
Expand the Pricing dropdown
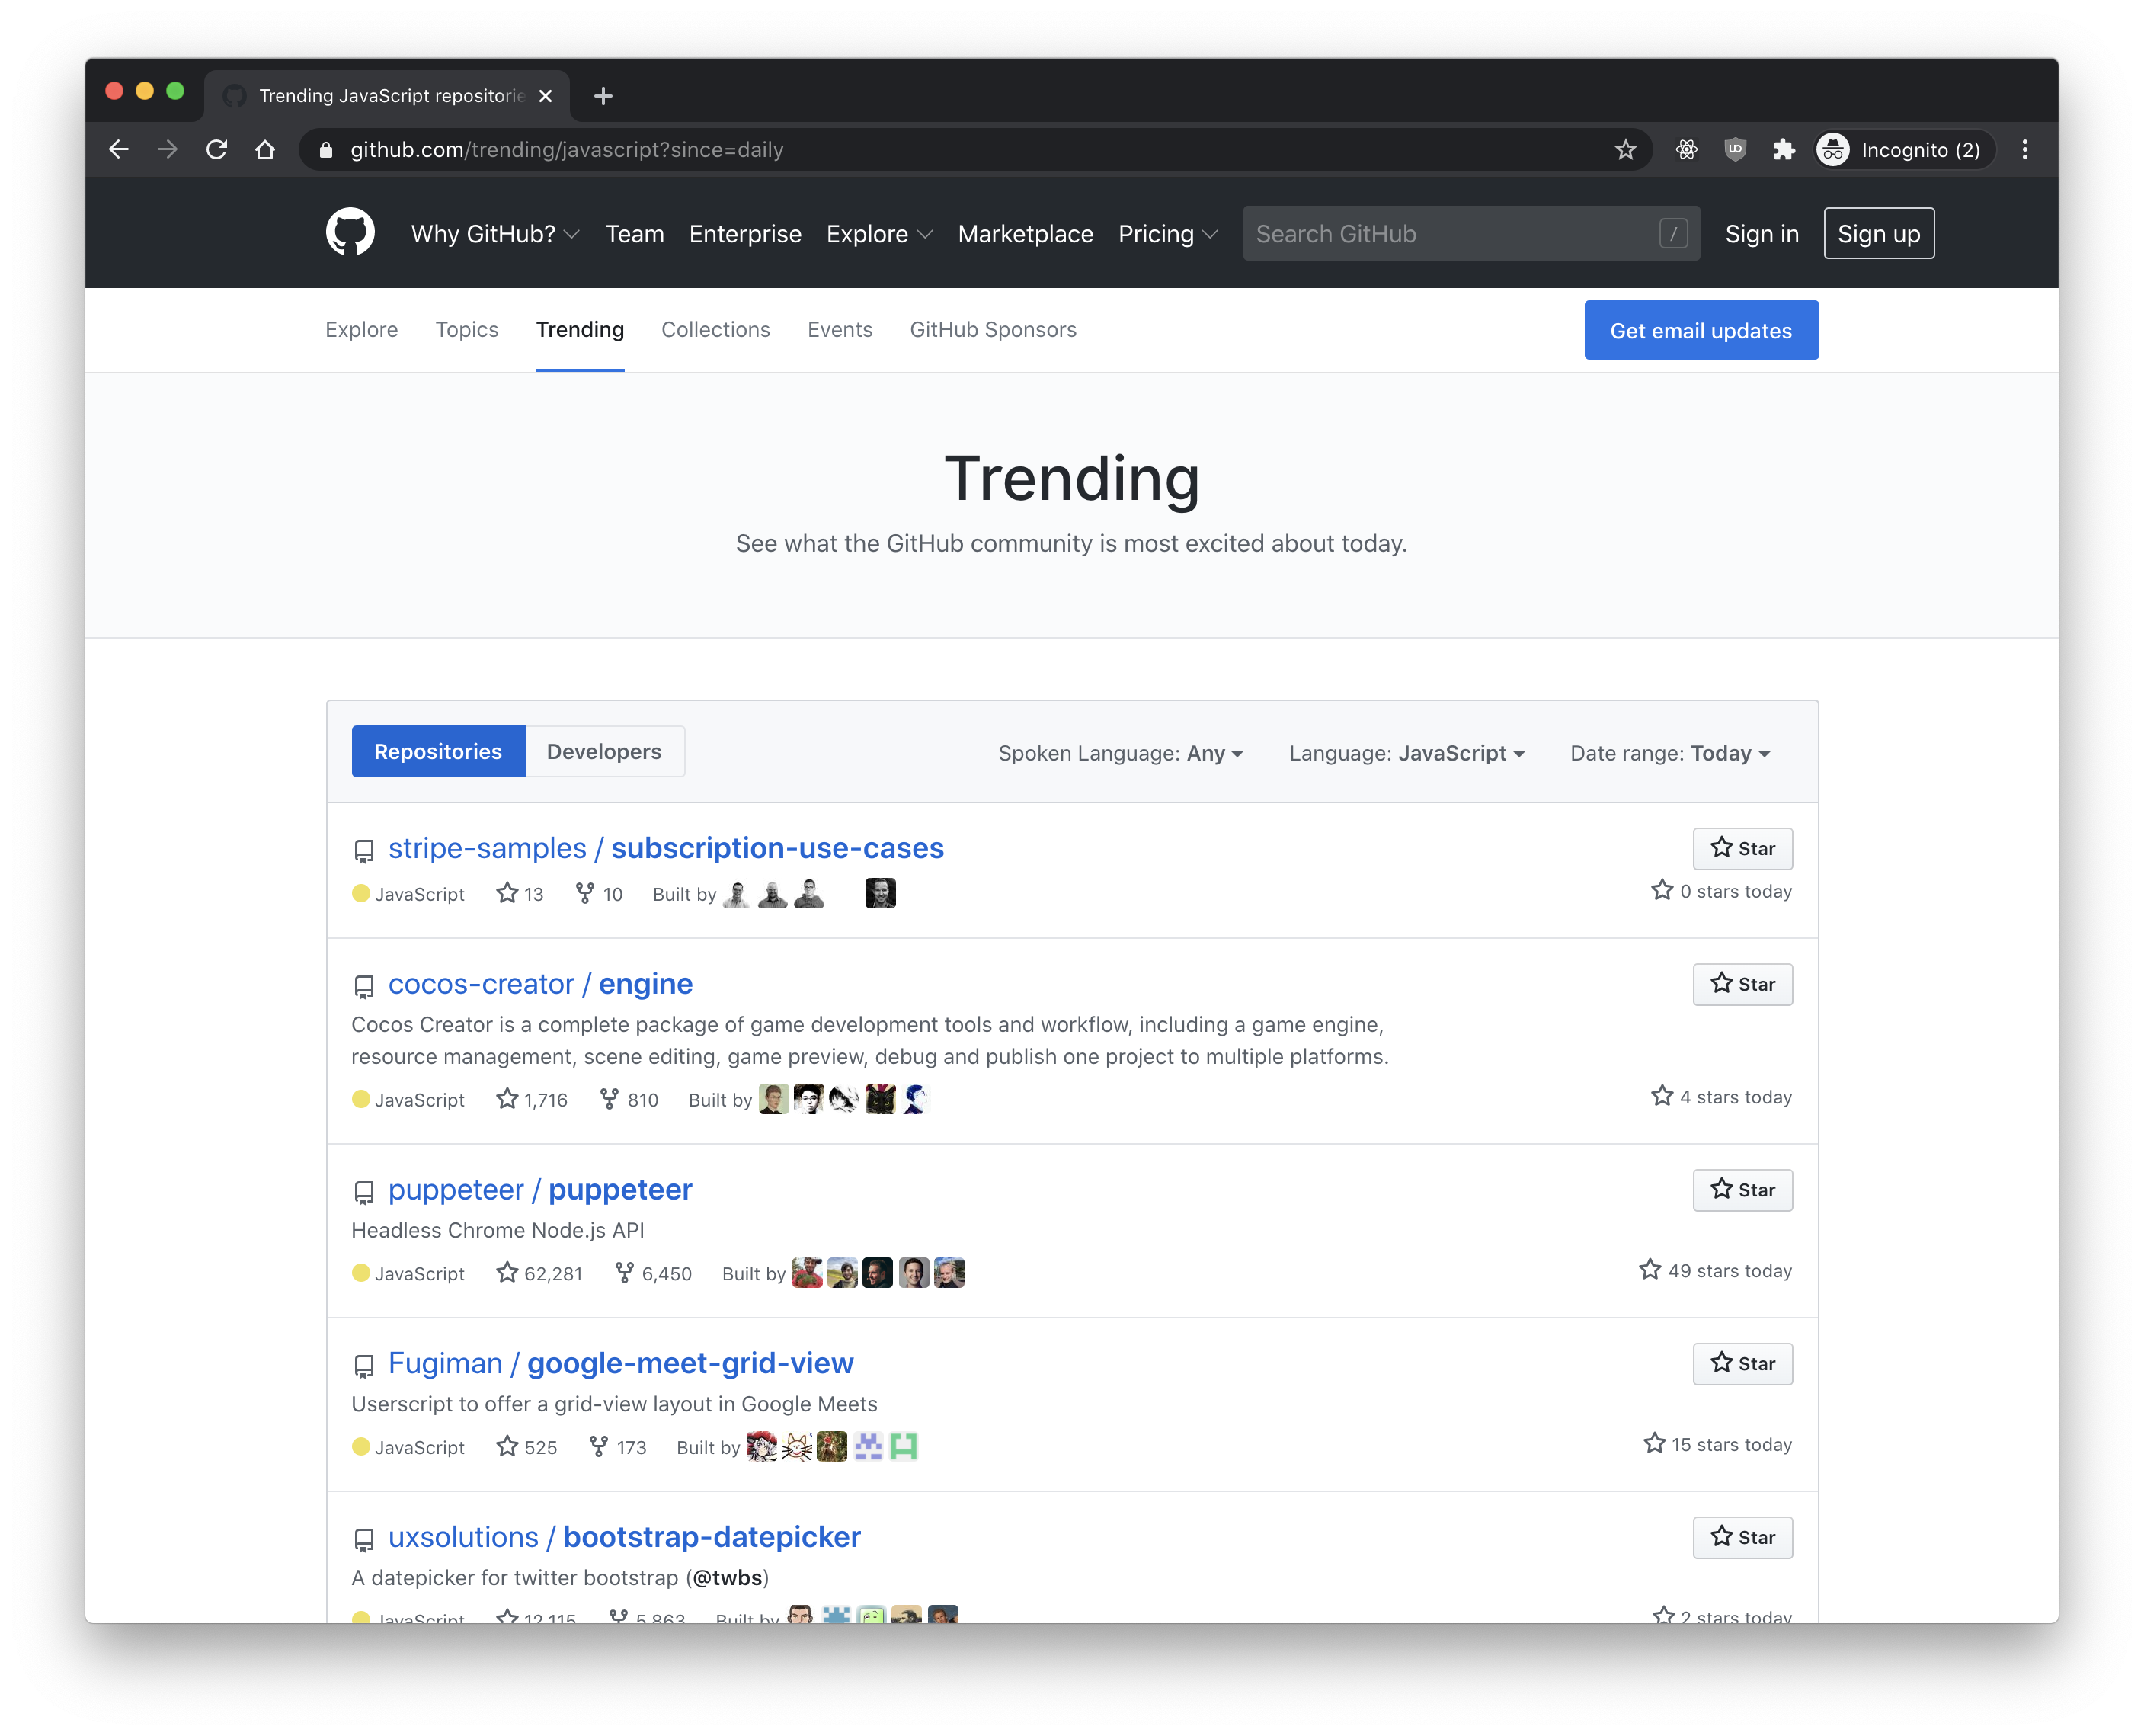tap(1167, 234)
